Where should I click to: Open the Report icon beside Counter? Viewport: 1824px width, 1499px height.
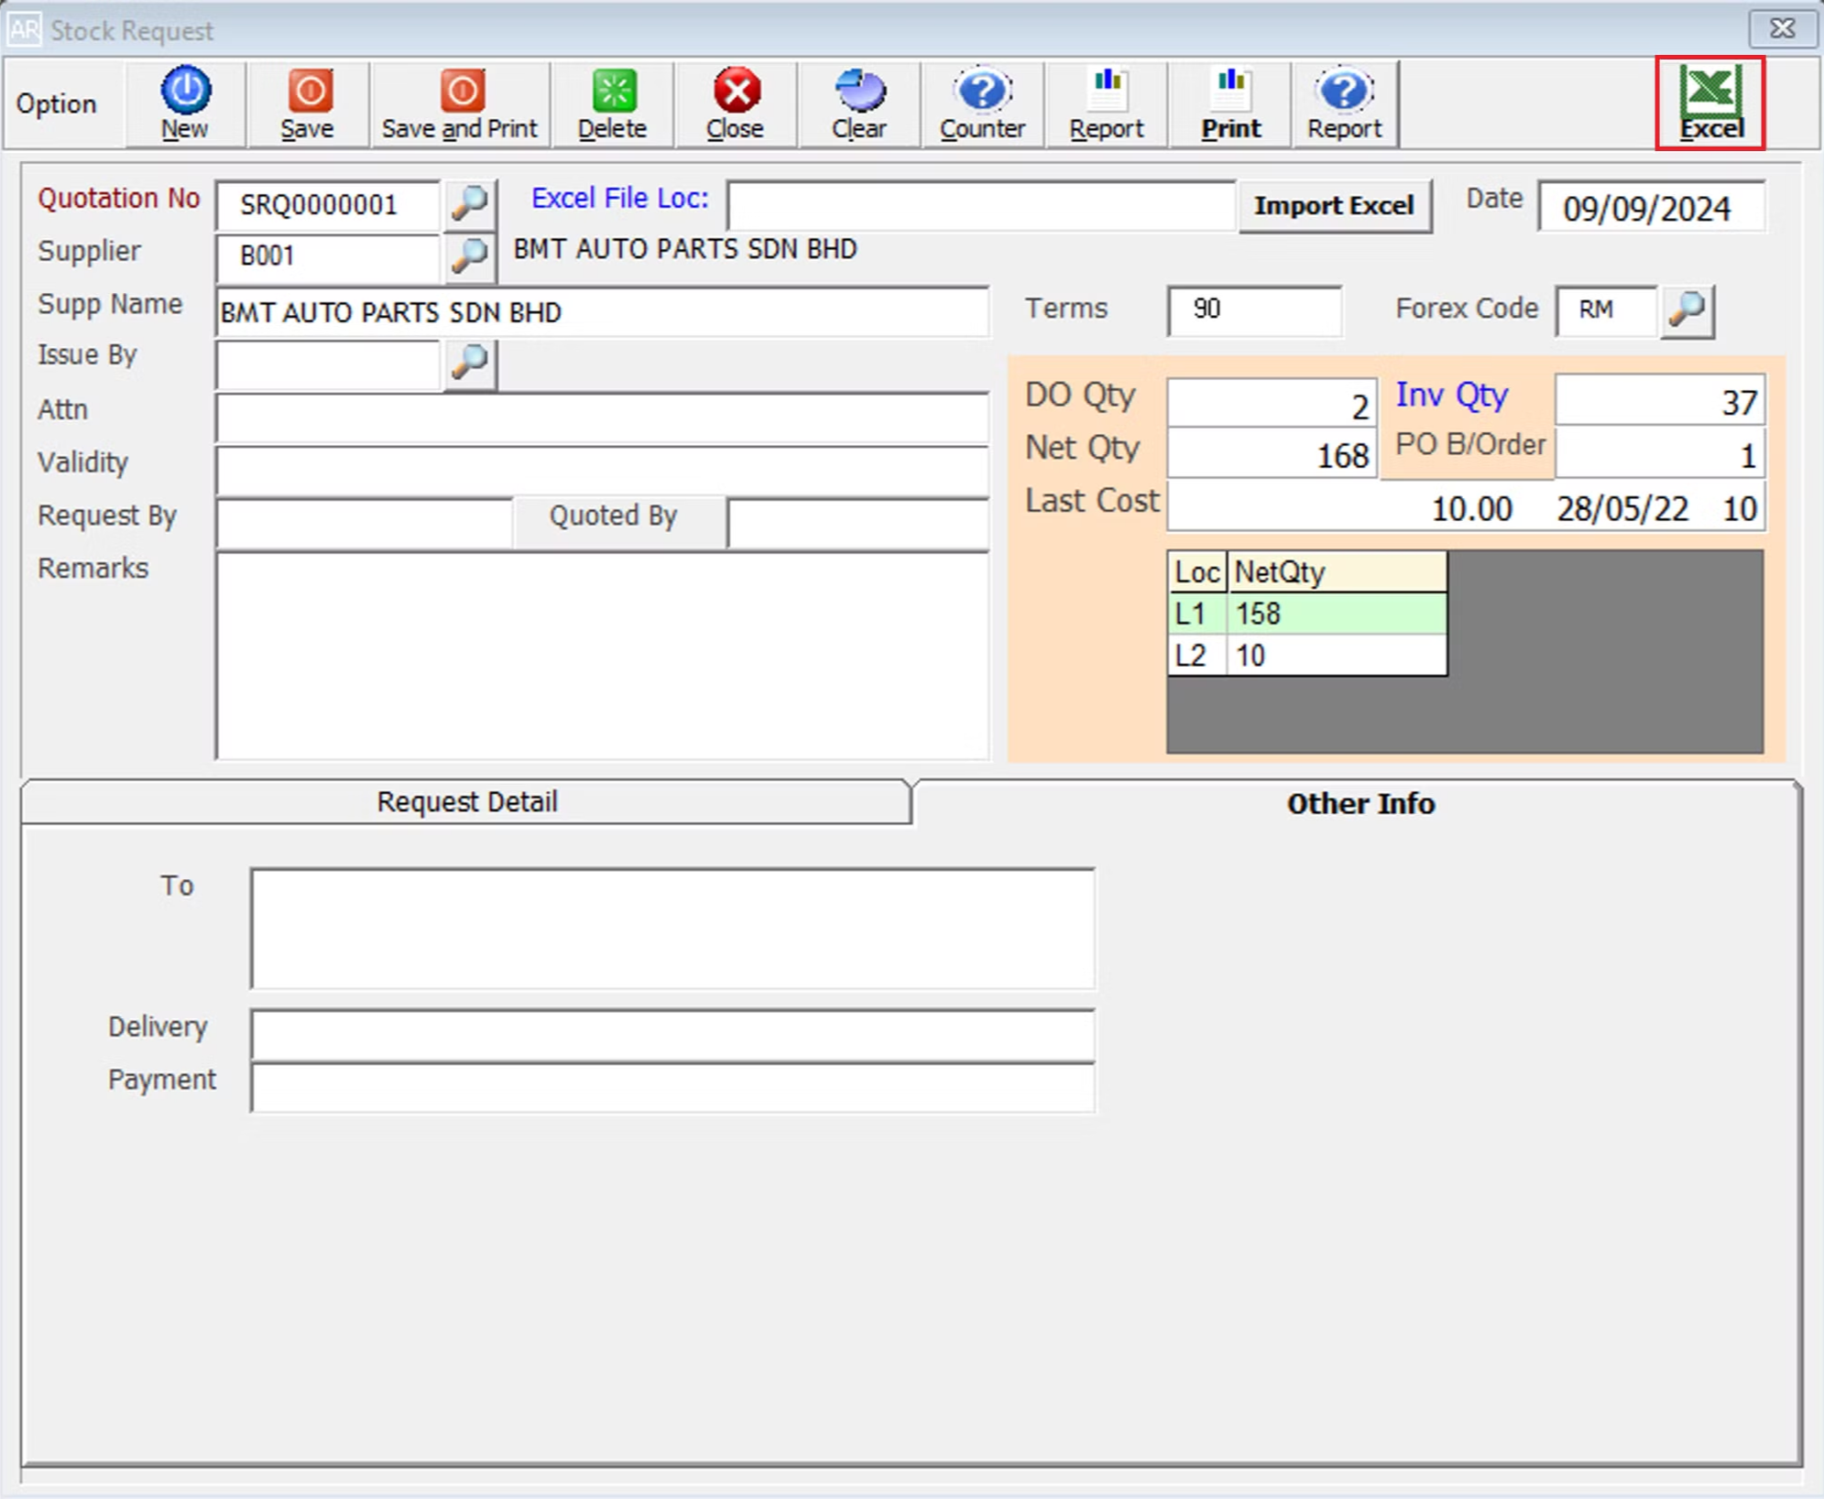tap(1107, 103)
